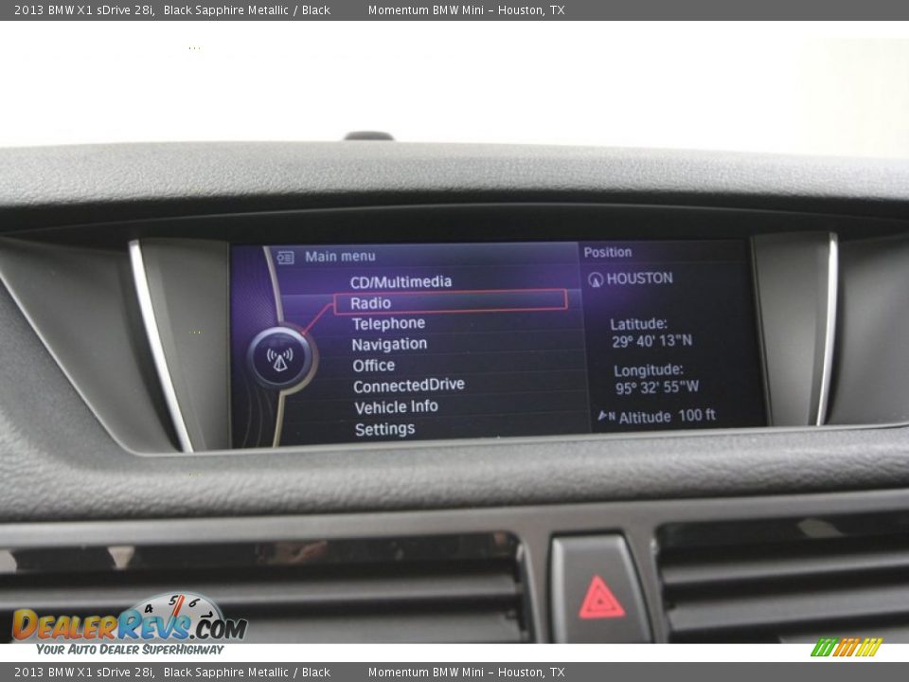Viewport: 909px width, 682px height.
Task: Open ConnectedDrive from the menu
Action: click(x=408, y=385)
